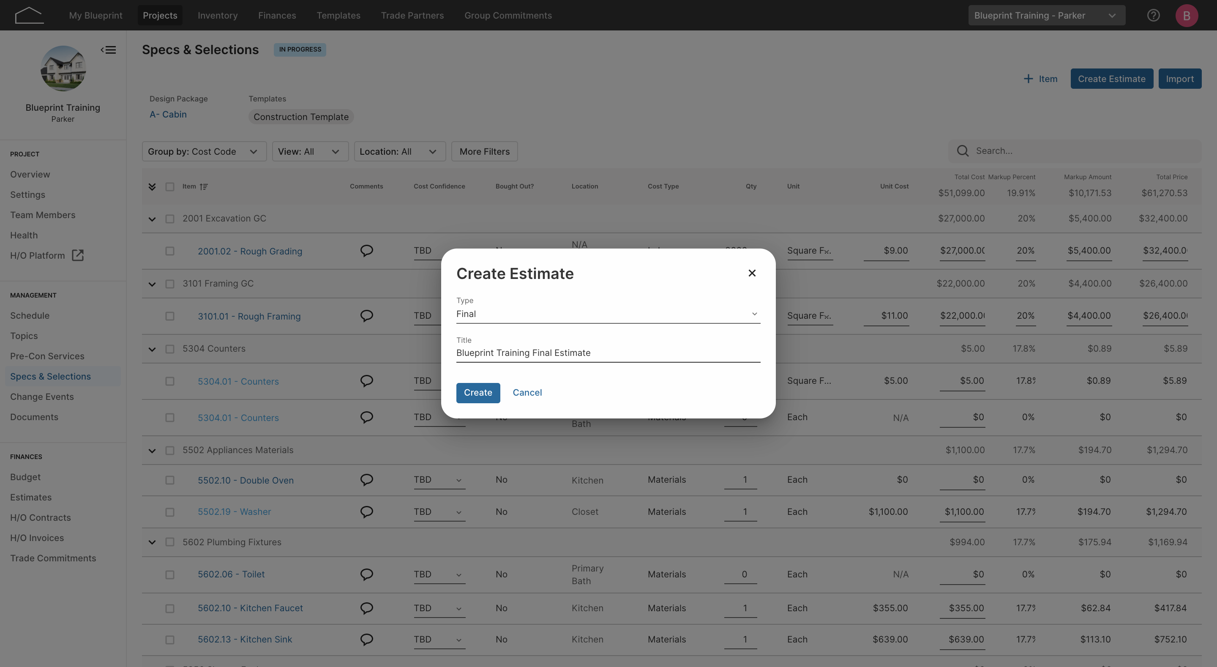The width and height of the screenshot is (1217, 667).
Task: Collapse the 5602 Plumbing Fixtures group
Action: pyautogui.click(x=152, y=542)
